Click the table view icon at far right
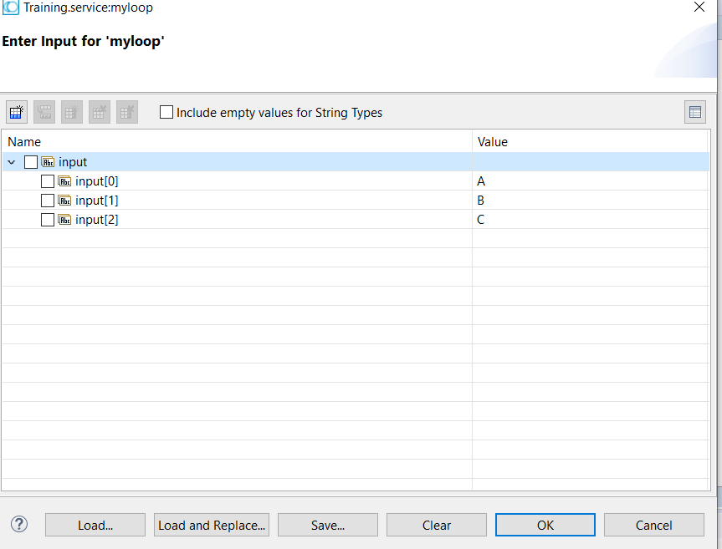This screenshot has height=549, width=722. click(x=695, y=112)
